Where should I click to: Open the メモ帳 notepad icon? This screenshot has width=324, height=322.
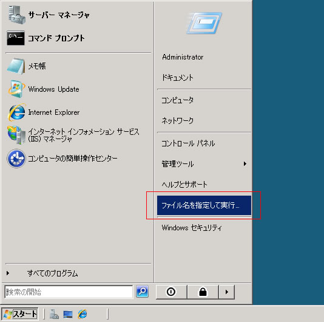coord(16,66)
